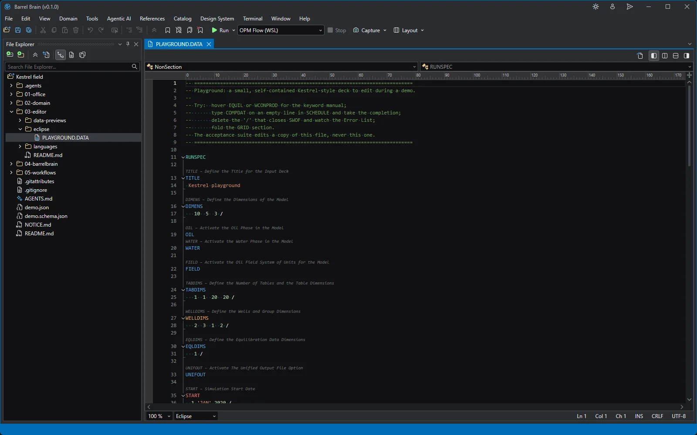The height and width of the screenshot is (435, 697).
Task: Open a file with the folder icon
Action: pyautogui.click(x=7, y=30)
